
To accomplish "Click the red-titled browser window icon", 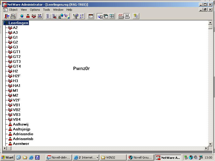I will (91, 16).
